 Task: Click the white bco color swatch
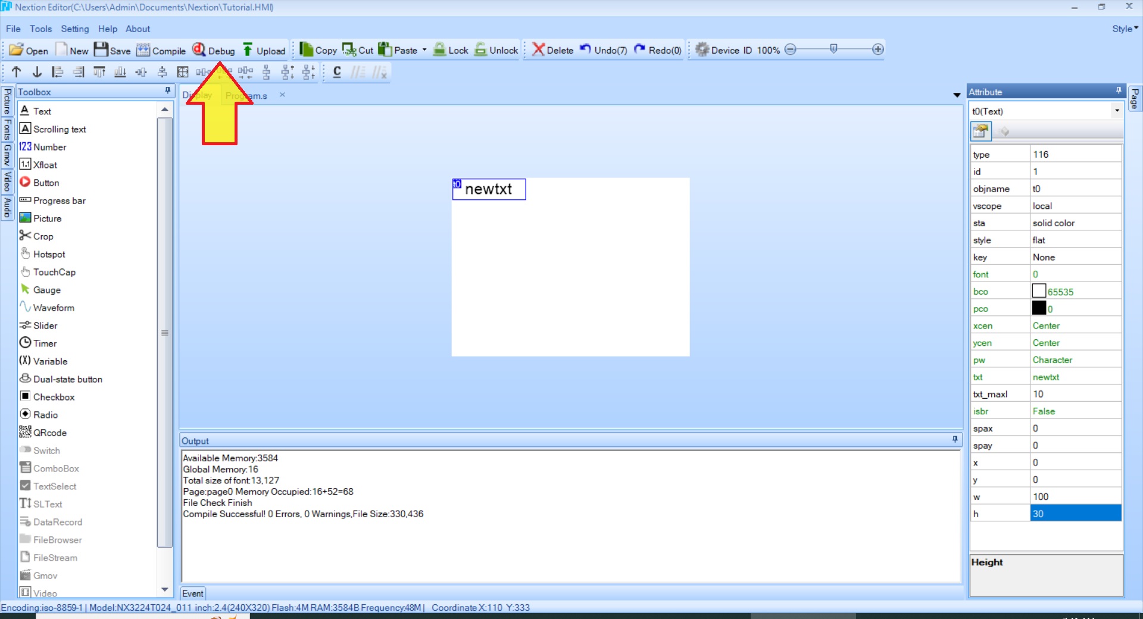[1039, 291]
